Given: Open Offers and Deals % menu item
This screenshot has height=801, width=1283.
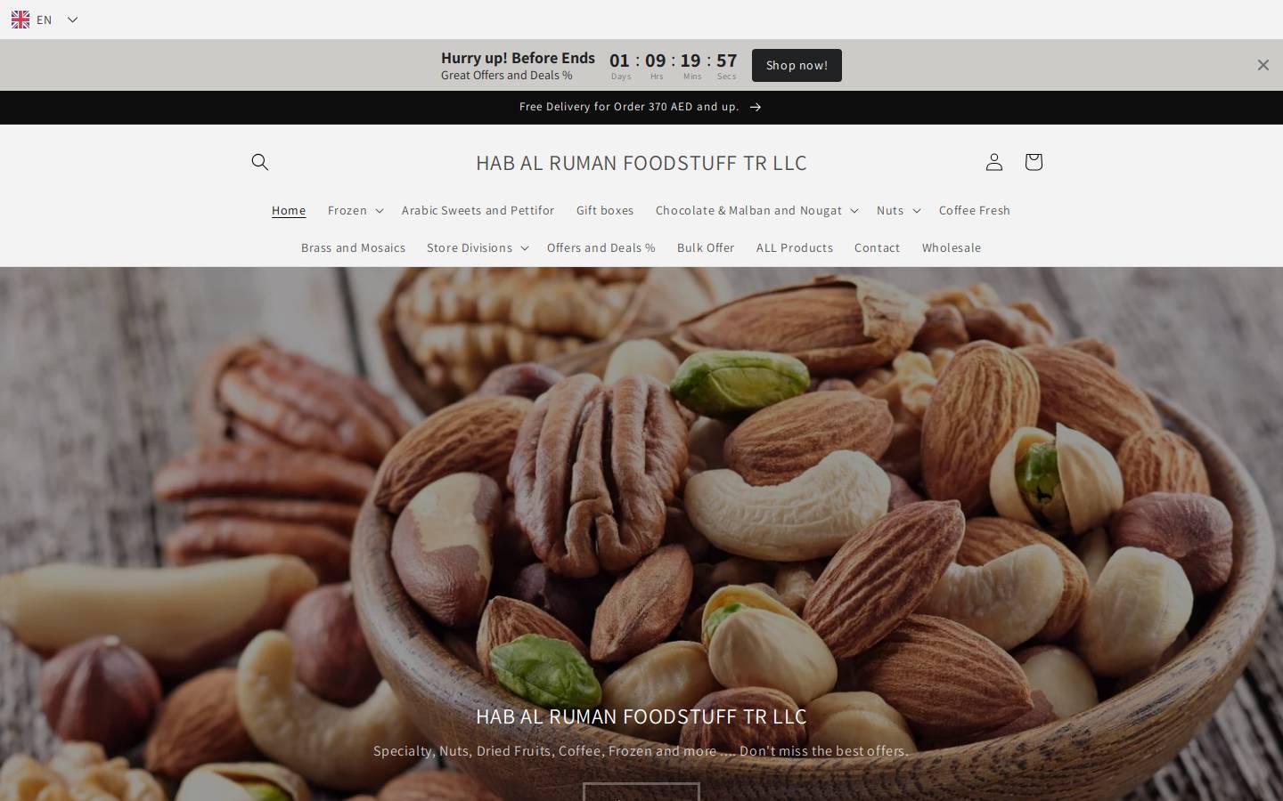Looking at the screenshot, I should tap(601, 247).
